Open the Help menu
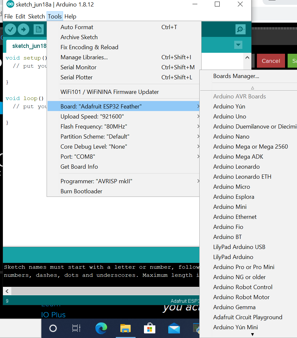 (70, 16)
